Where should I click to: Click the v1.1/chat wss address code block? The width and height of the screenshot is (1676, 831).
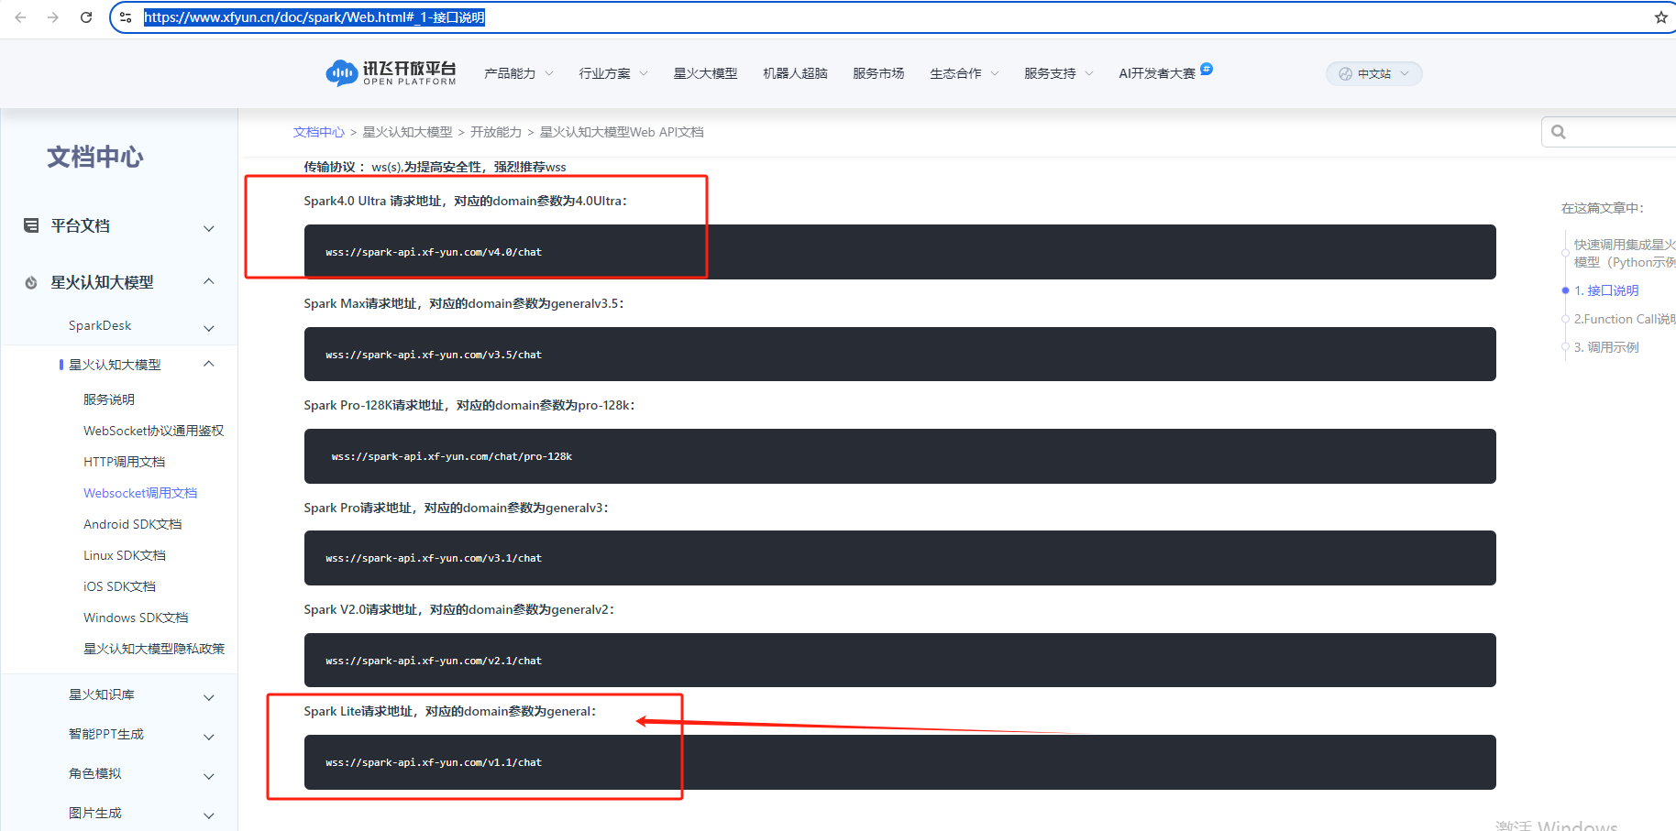[x=900, y=762]
